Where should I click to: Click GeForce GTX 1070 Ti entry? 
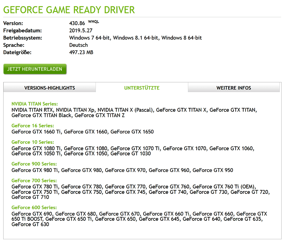coord(135,148)
